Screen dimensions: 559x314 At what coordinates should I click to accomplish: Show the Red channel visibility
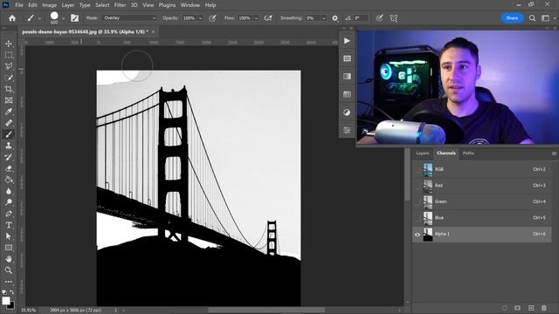tap(418, 186)
